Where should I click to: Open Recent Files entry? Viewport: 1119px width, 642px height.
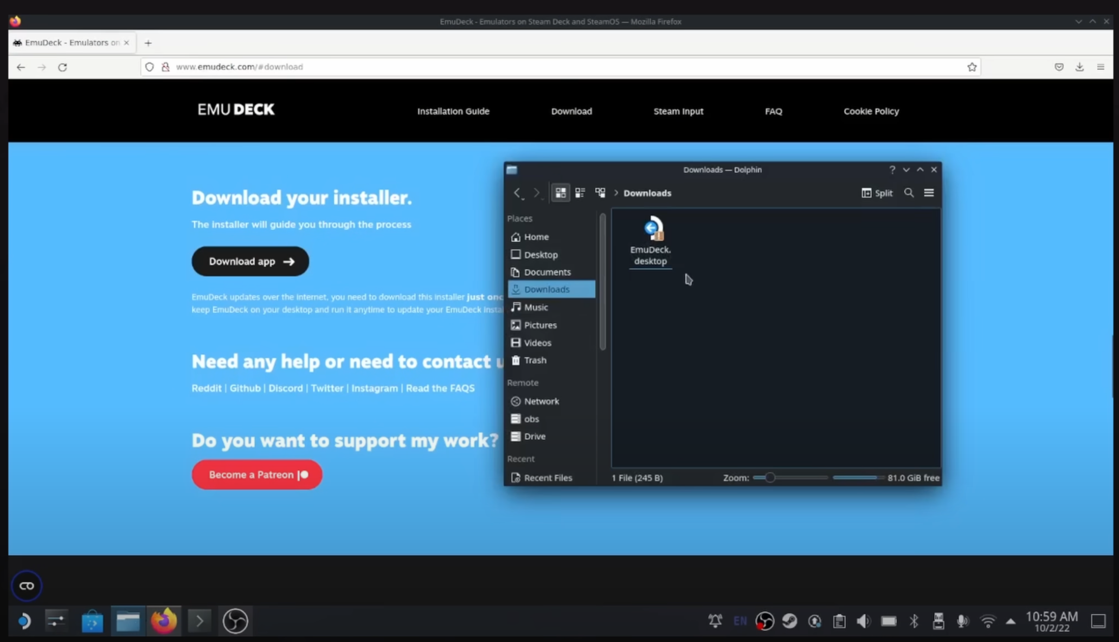(551, 477)
